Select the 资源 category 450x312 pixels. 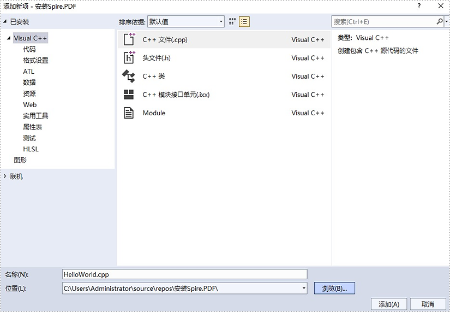tap(29, 93)
